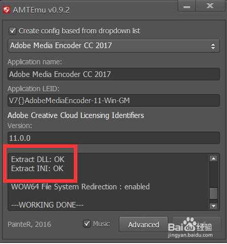Click the Install button behind the watermark

pos(197,224)
